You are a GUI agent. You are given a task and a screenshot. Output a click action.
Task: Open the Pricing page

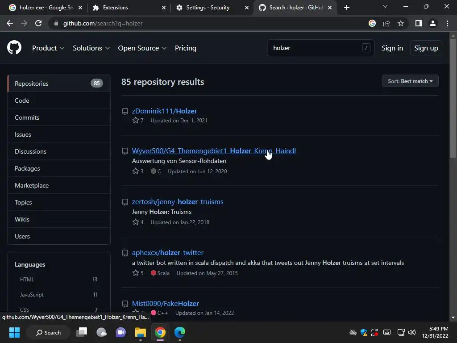(185, 48)
